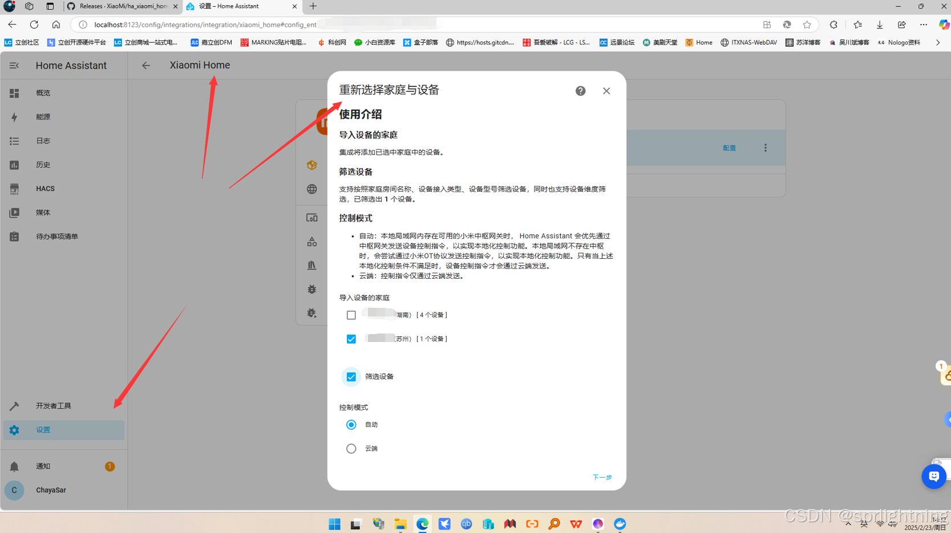
Task: Open the ITXNAS-WebDAV bookmark
Action: pyautogui.click(x=748, y=43)
